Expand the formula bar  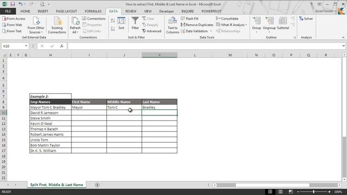tap(343, 46)
